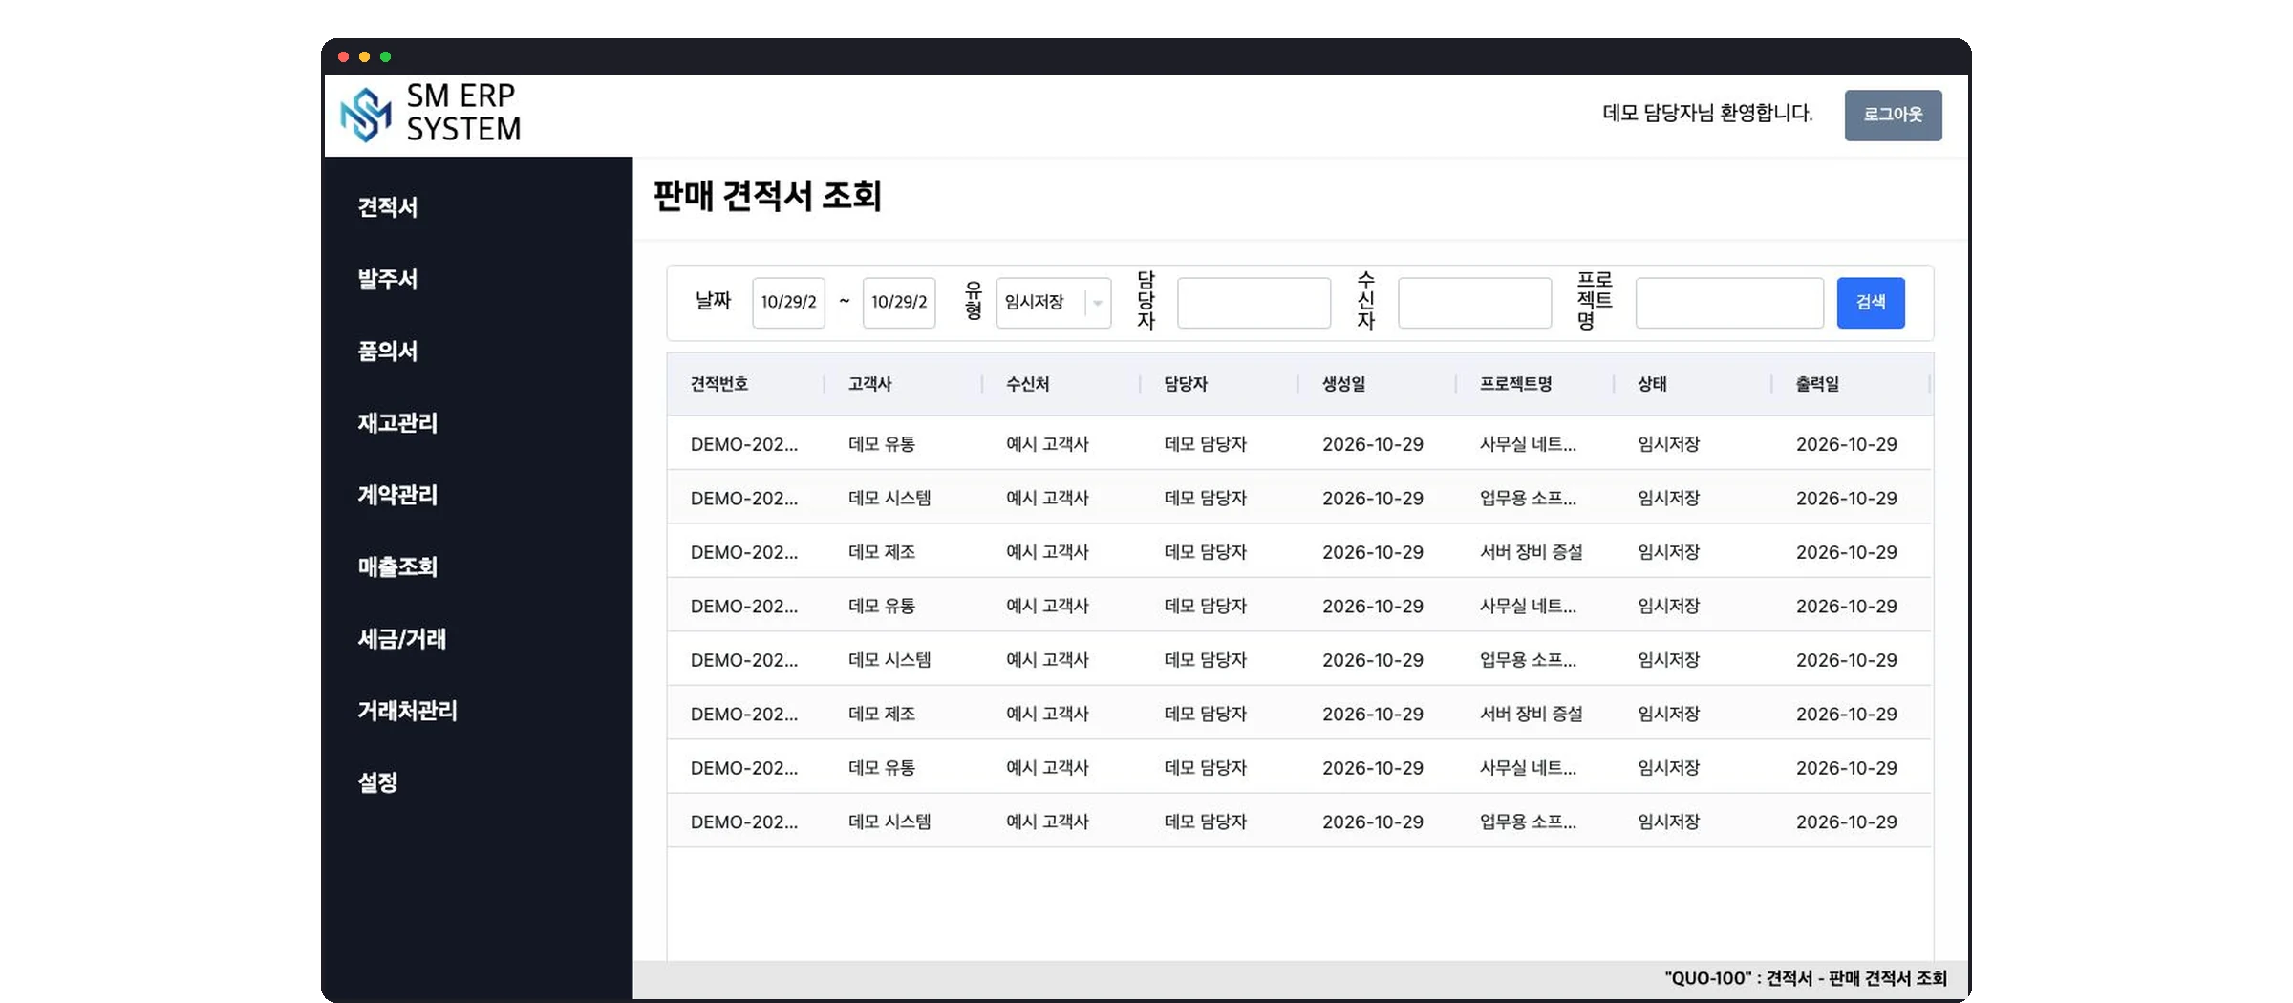Screen dimensions: 2293x1003
Task: Click 데모 시스템 in the second row
Action: tap(889, 498)
